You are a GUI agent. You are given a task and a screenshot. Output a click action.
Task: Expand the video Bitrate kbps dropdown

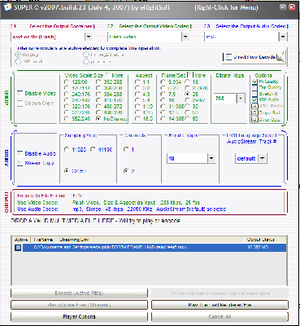coord(241,99)
